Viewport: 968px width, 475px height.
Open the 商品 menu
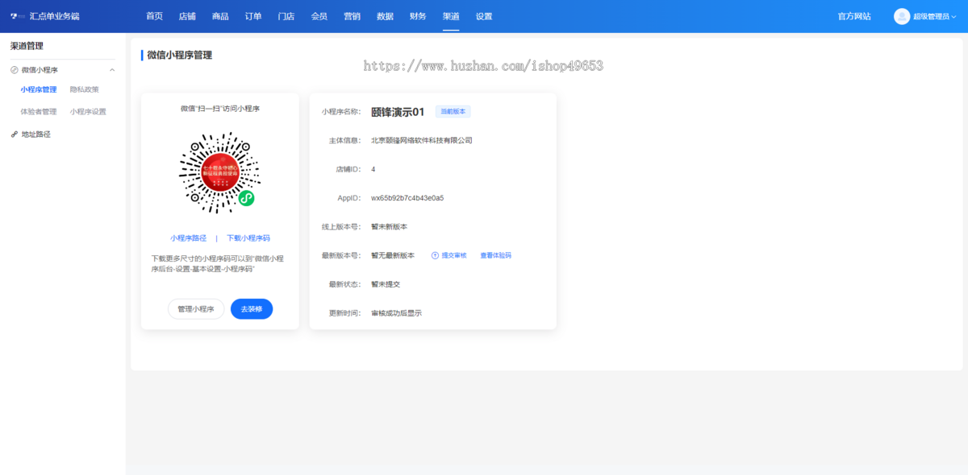click(220, 16)
